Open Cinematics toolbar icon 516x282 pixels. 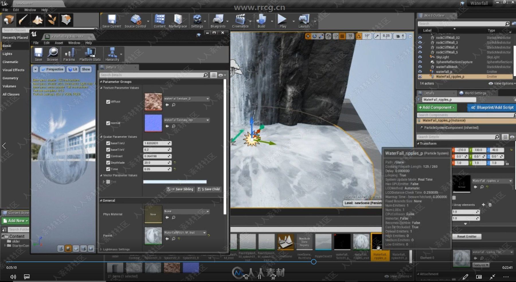coord(240,21)
